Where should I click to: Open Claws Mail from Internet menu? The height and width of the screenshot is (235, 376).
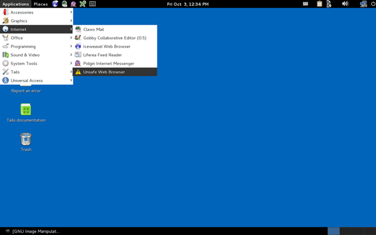point(93,29)
